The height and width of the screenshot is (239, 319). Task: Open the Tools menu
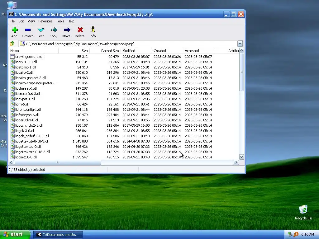(x=60, y=21)
